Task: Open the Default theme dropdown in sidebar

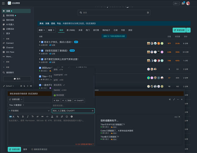Action: [9, 86]
